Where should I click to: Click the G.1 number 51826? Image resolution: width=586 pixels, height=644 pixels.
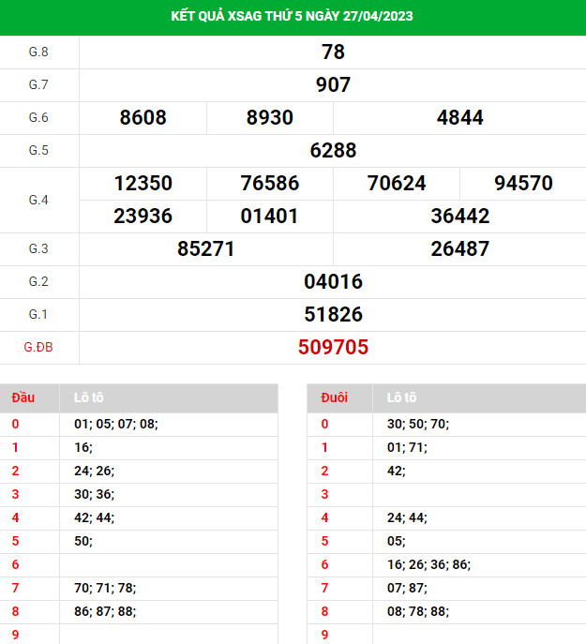(333, 315)
